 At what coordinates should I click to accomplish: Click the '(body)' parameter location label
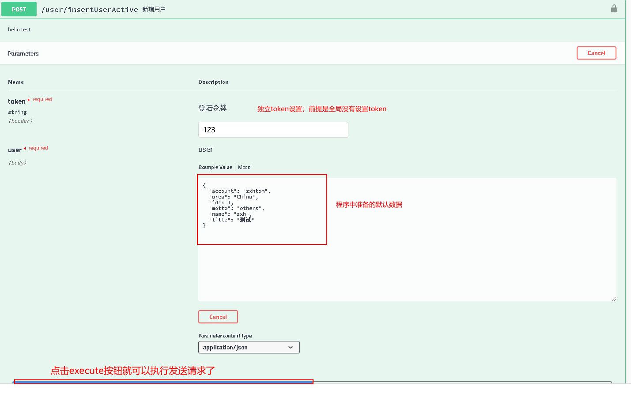(17, 163)
